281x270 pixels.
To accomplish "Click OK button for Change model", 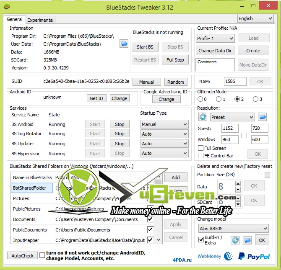I will pos(262,240).
